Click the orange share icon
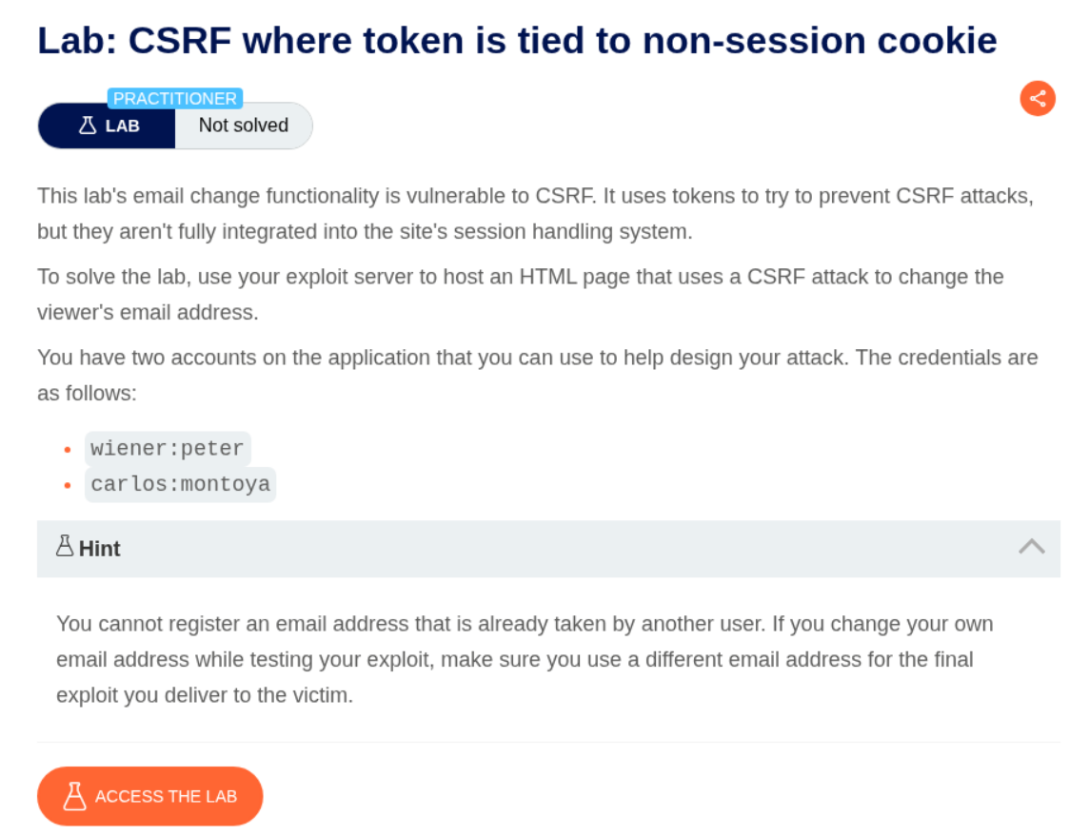Viewport: 1090px width, 835px height. tap(1038, 98)
